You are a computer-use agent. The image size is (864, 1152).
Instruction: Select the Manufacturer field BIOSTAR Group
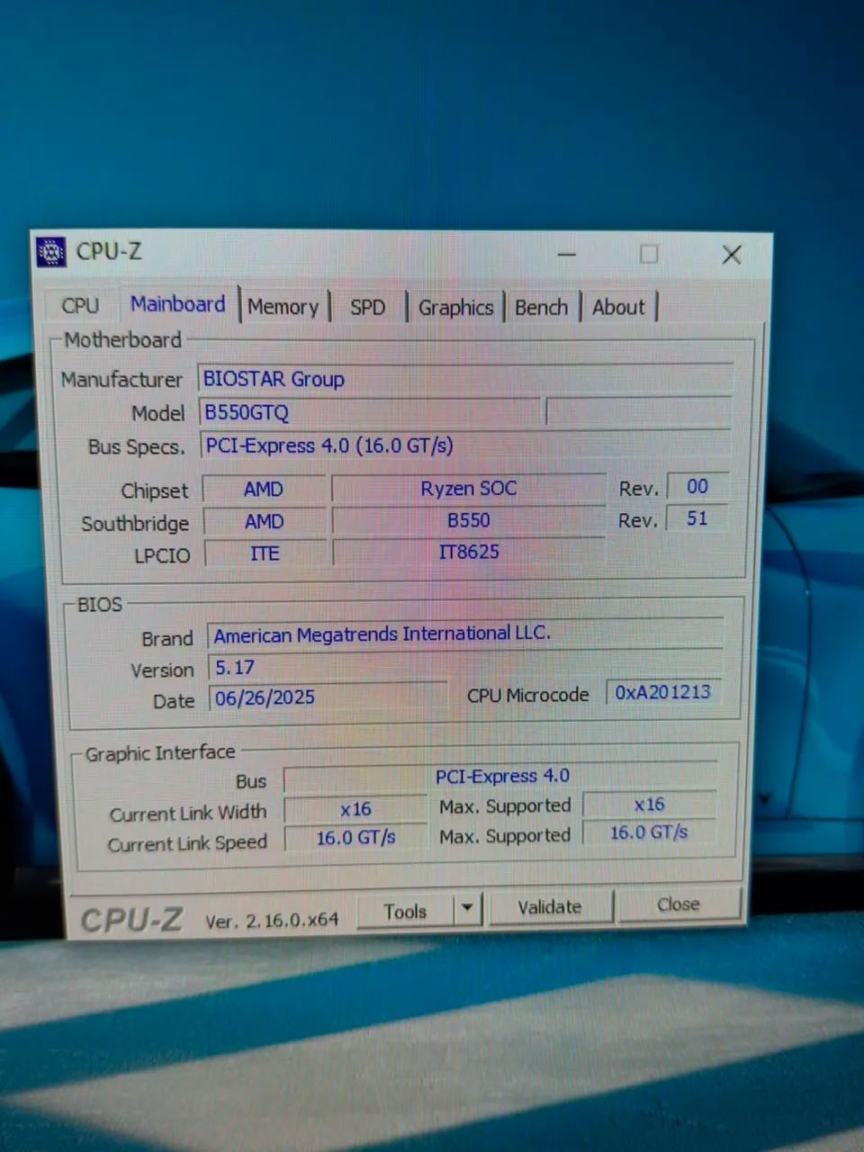point(465,379)
